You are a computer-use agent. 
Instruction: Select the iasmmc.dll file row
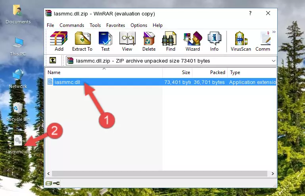161,82
